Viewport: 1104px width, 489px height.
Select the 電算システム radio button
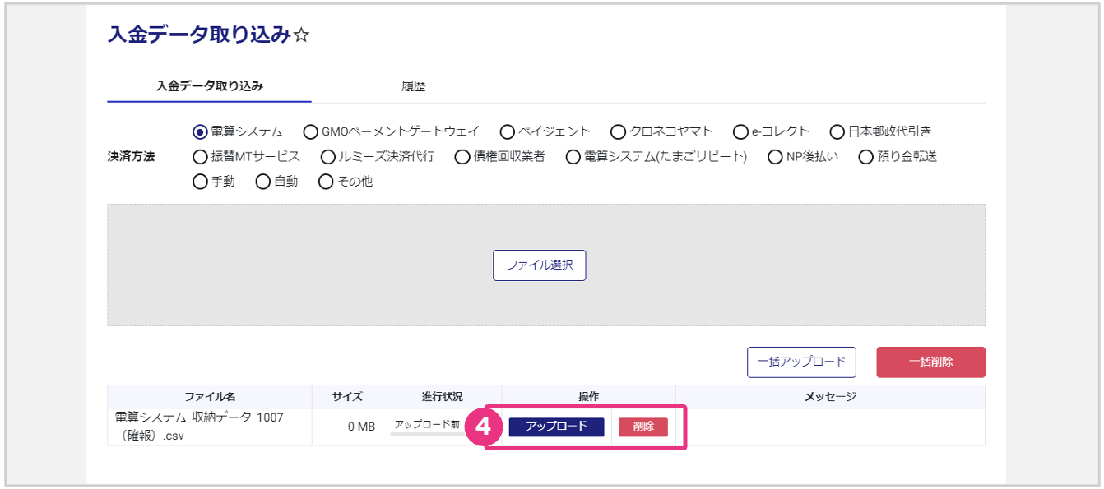200,131
